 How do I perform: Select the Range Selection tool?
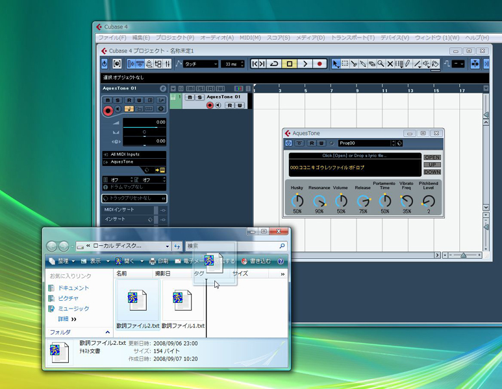(345, 64)
